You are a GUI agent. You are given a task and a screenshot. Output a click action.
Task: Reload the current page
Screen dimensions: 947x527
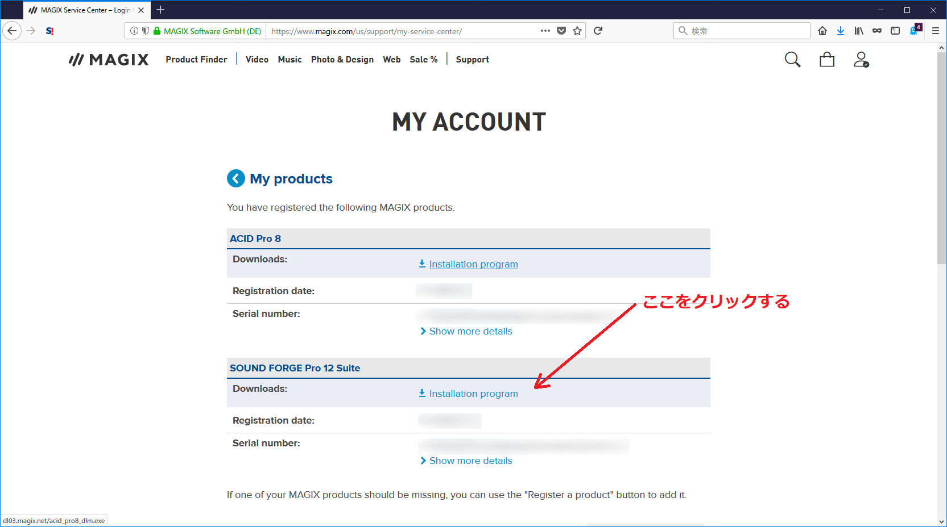pos(598,31)
